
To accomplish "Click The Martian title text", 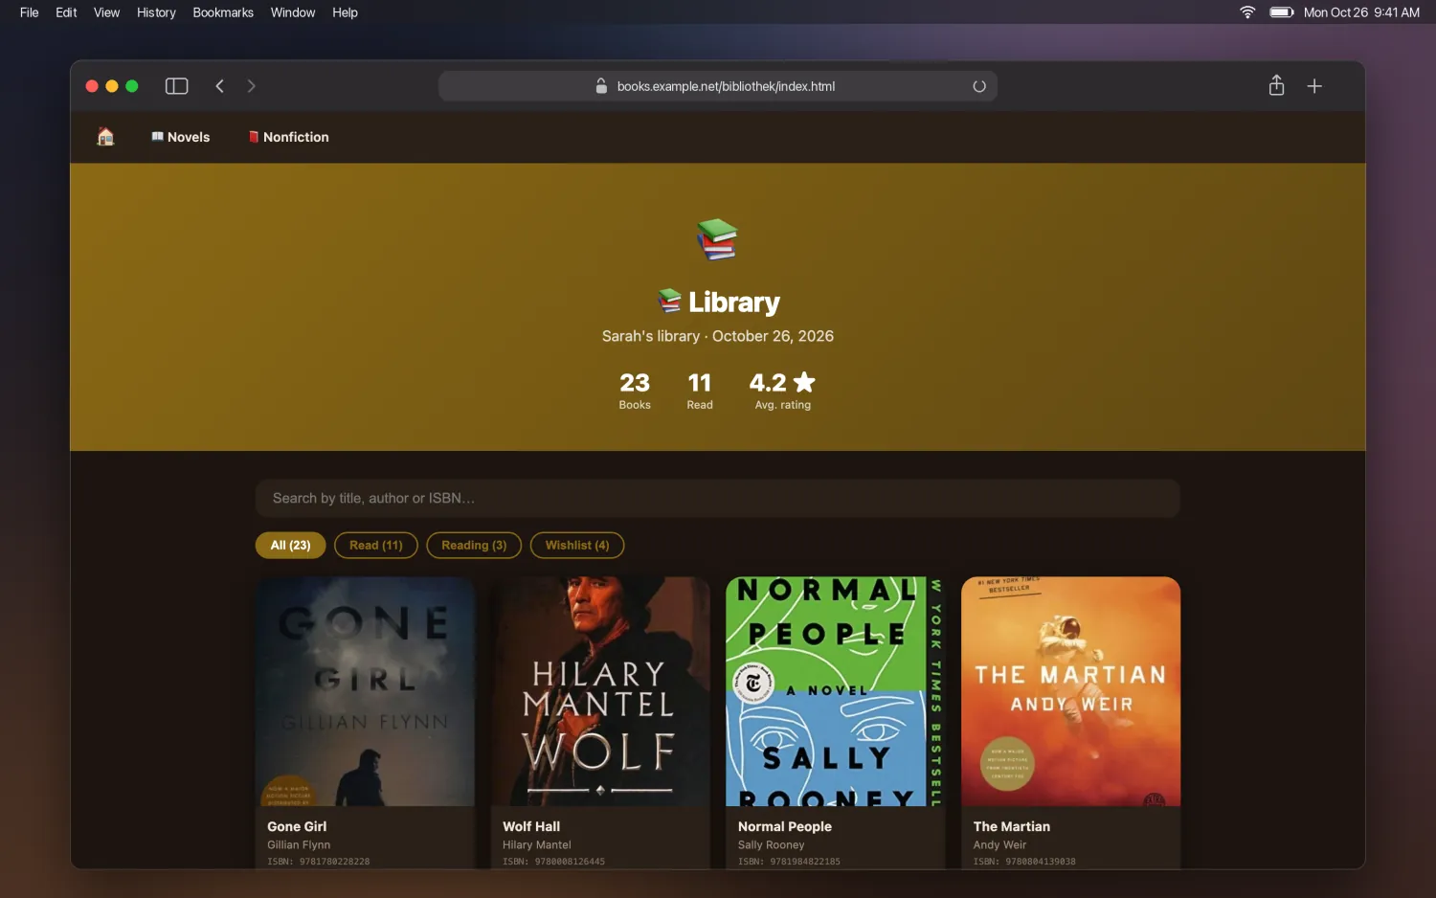I will 1012,826.
